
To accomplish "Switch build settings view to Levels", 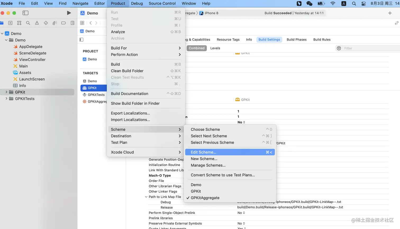I will pos(215,48).
